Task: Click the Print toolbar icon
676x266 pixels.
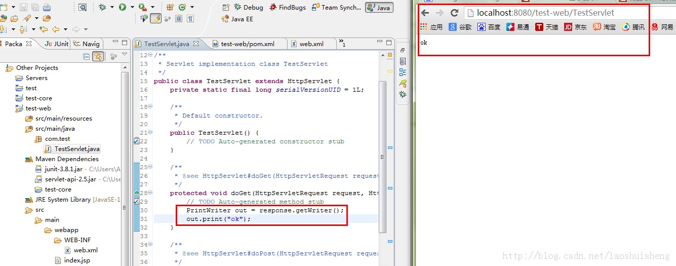Action: [47, 7]
